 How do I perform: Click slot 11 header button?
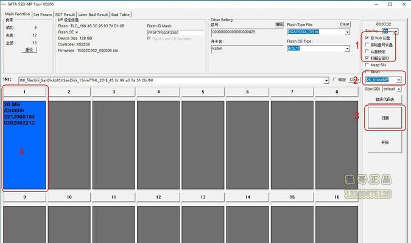pos(114,197)
